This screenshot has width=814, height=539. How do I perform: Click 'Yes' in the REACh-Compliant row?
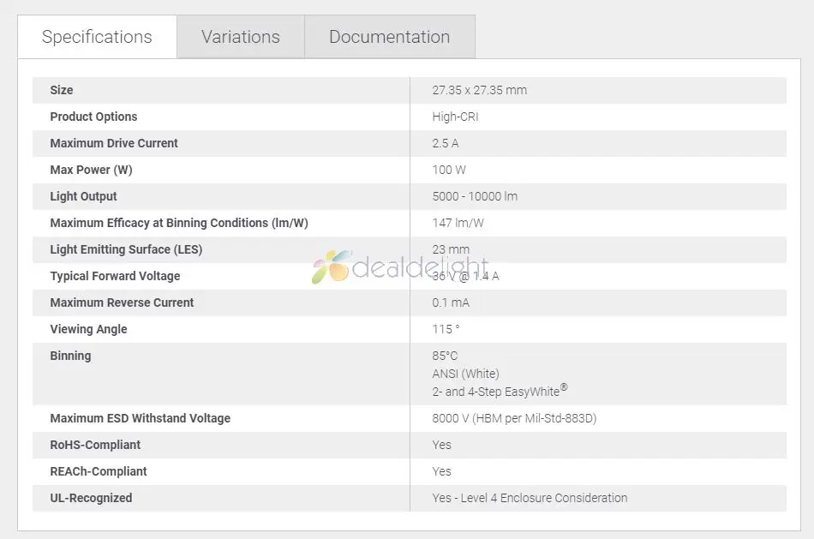[x=441, y=471]
